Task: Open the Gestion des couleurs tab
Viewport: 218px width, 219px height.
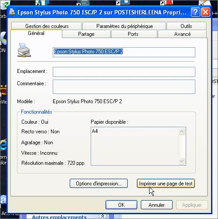Action: point(47,26)
